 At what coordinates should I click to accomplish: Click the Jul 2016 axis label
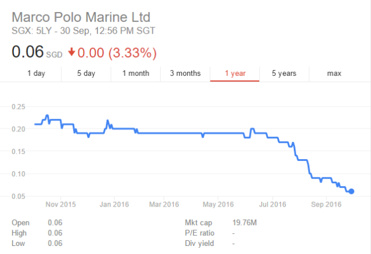click(x=272, y=204)
